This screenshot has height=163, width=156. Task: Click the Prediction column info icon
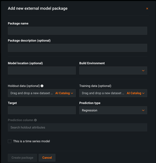click(35, 120)
